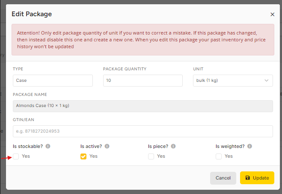
Task: Enable the Is stockable checkbox
Action: 16,156
